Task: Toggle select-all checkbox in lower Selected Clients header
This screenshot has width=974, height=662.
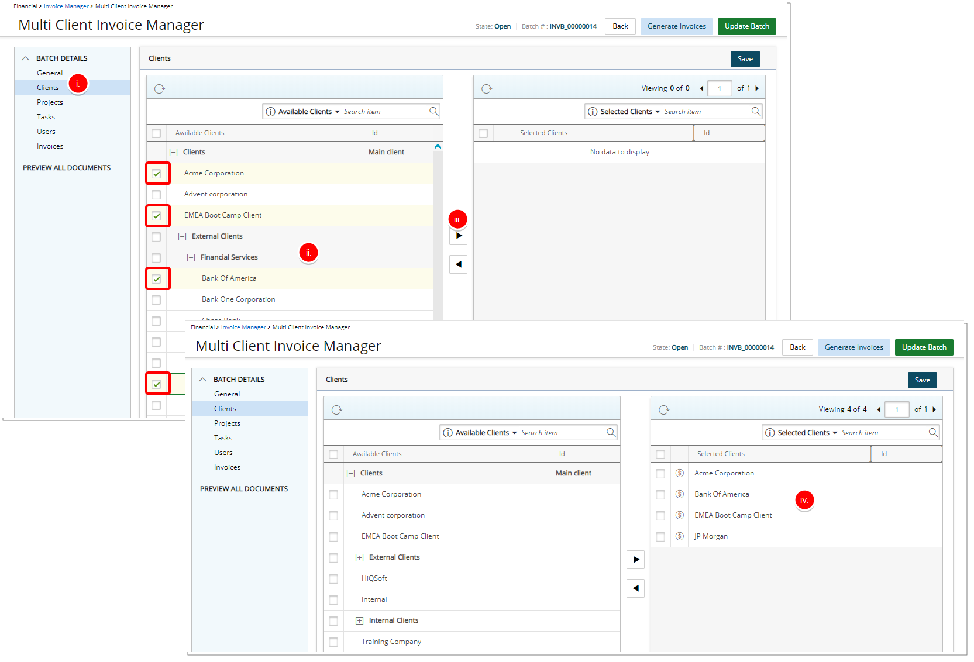Action: [660, 454]
